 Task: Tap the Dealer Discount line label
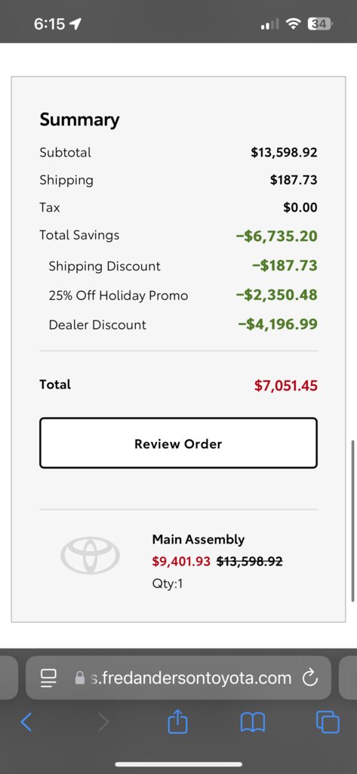97,325
